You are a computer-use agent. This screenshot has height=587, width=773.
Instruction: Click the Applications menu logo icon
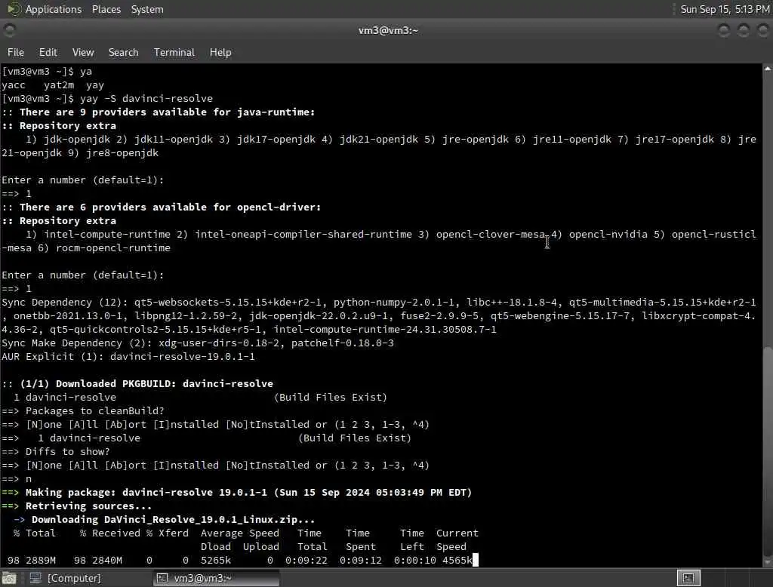point(14,9)
